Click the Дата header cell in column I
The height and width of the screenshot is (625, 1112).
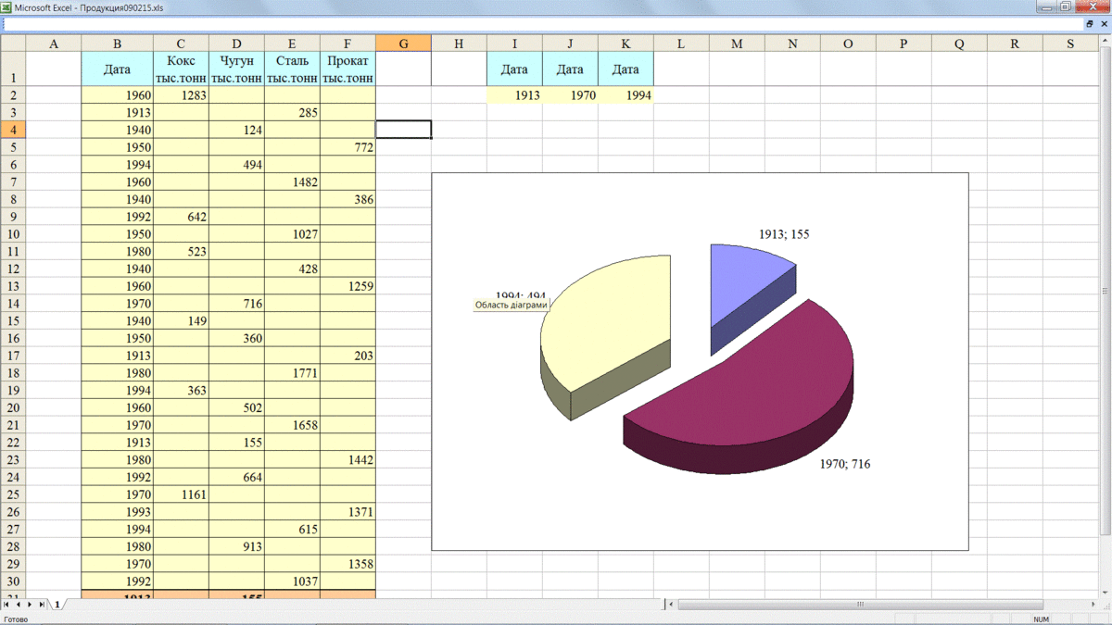coord(514,69)
